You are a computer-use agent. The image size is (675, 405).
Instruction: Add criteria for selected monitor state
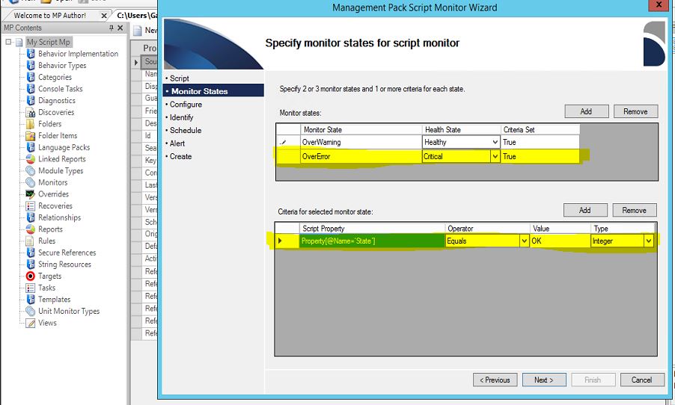tap(585, 210)
